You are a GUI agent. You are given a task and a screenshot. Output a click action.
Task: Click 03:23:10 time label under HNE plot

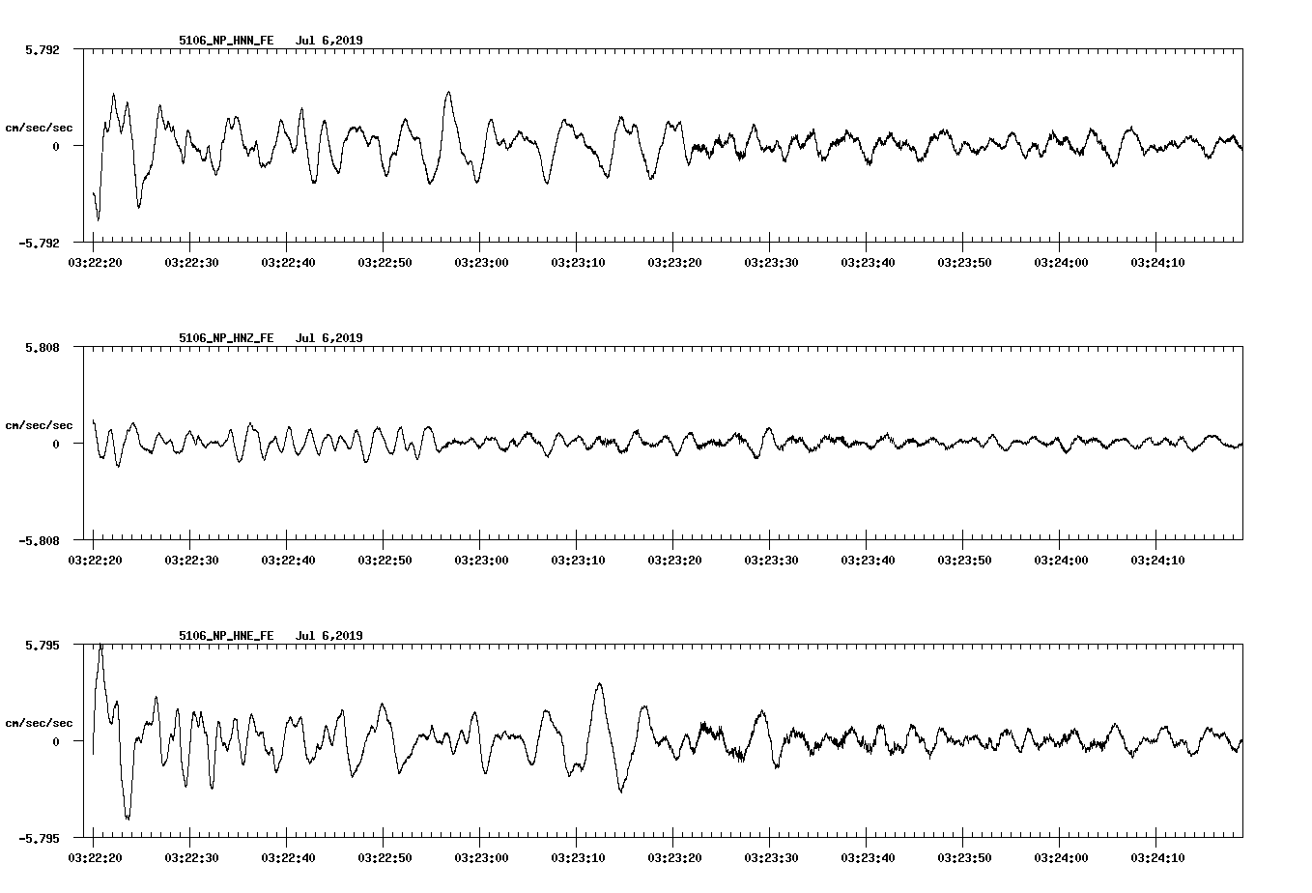[x=577, y=857]
